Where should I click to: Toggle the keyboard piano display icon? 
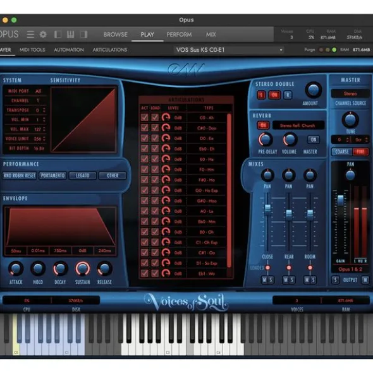click(x=71, y=35)
